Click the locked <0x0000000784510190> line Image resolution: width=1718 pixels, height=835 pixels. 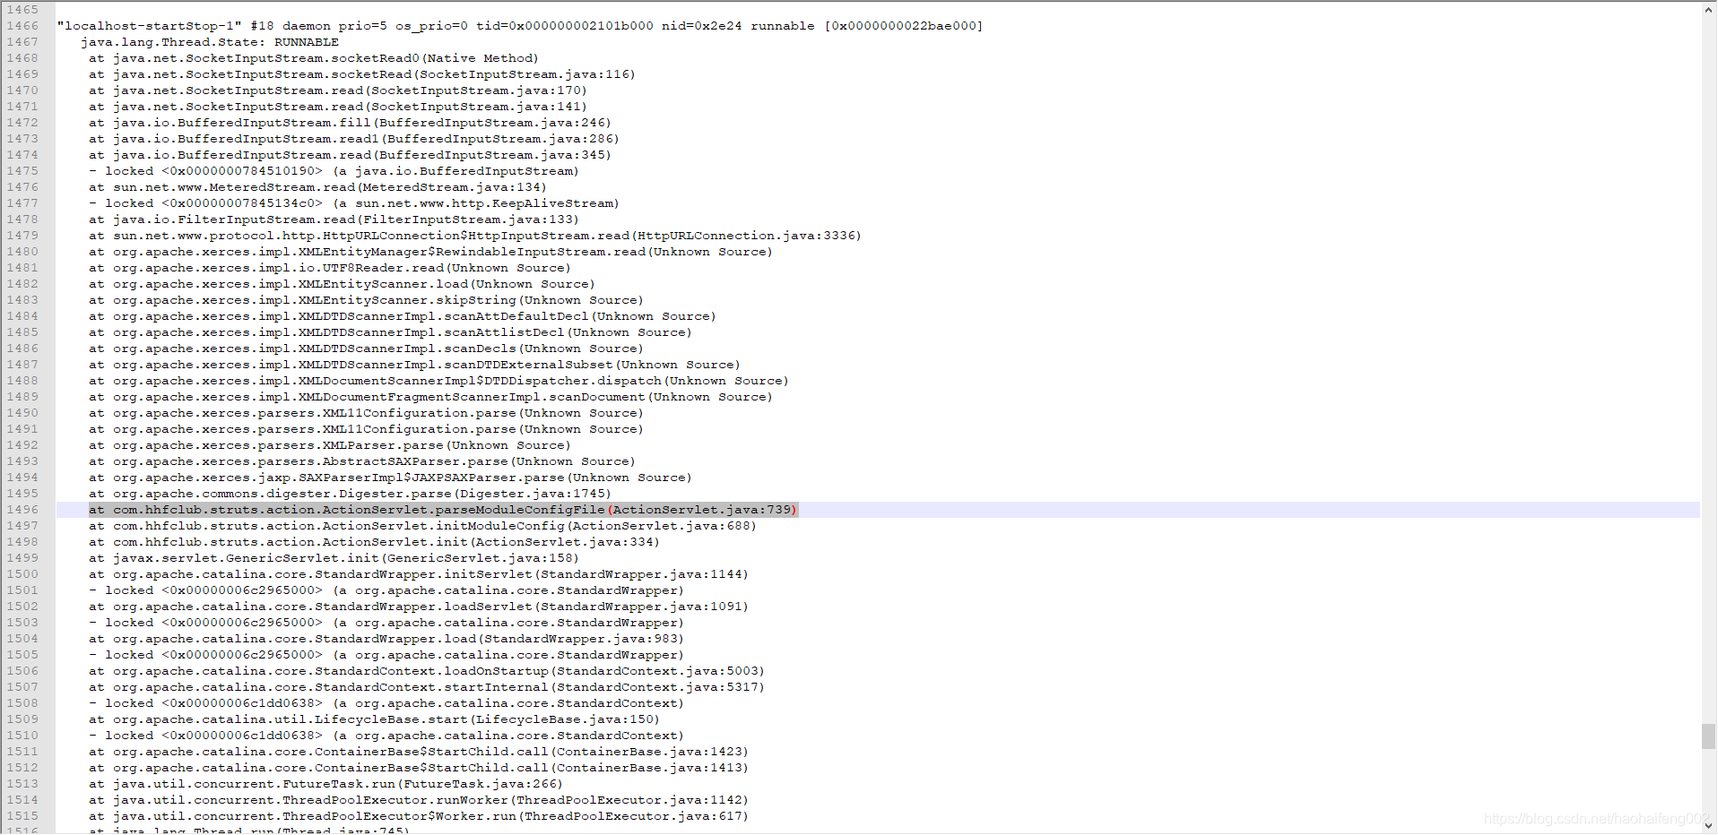(334, 171)
